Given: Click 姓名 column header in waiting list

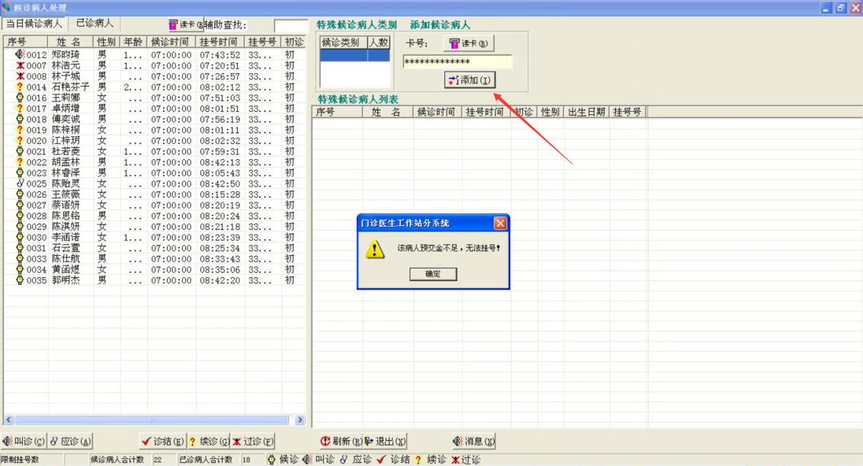Looking at the screenshot, I should [70, 42].
